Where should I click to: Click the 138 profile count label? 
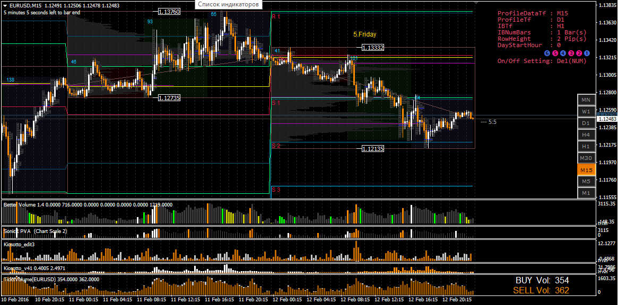(11, 80)
